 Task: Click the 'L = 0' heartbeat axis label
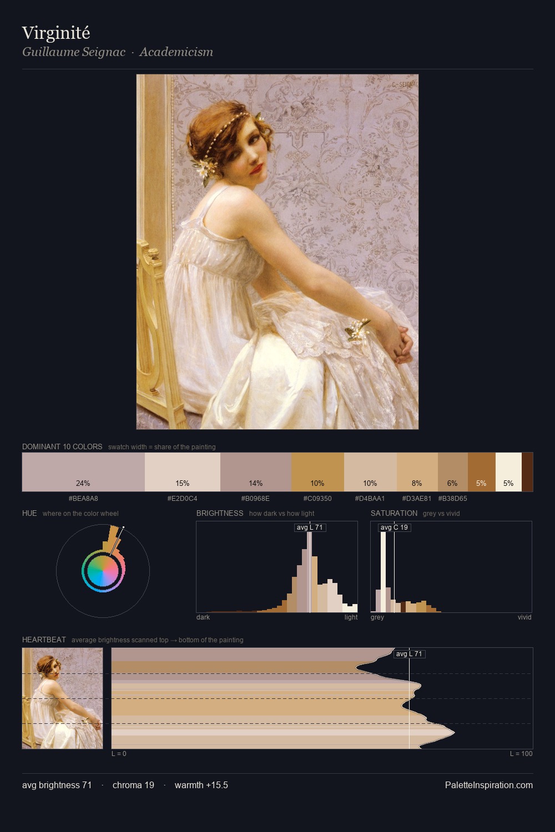tap(119, 754)
